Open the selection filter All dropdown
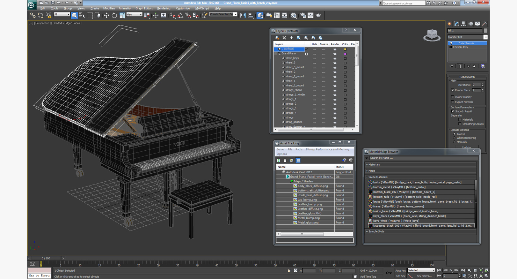This screenshot has height=279, width=517. click(x=62, y=15)
